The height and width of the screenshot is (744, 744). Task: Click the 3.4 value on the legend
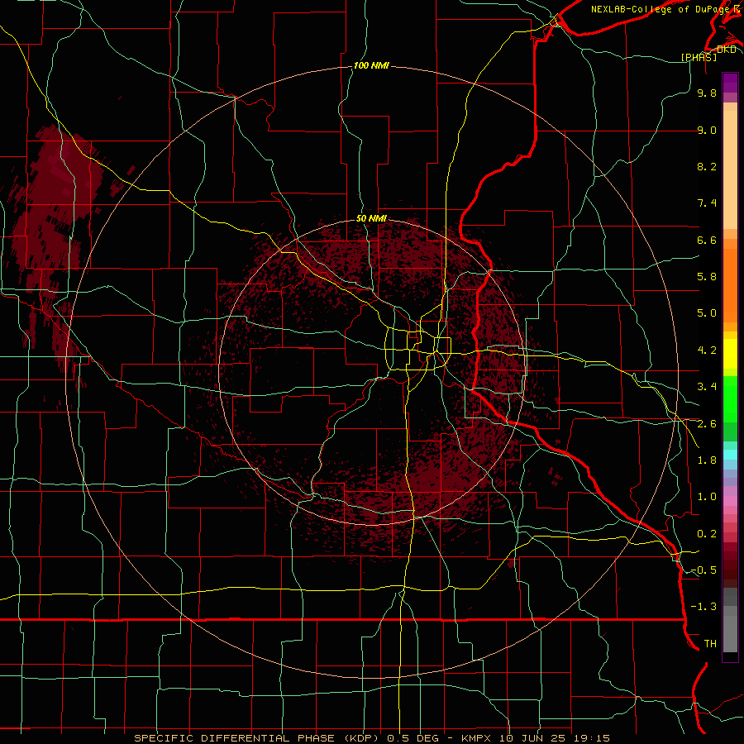pyautogui.click(x=707, y=387)
